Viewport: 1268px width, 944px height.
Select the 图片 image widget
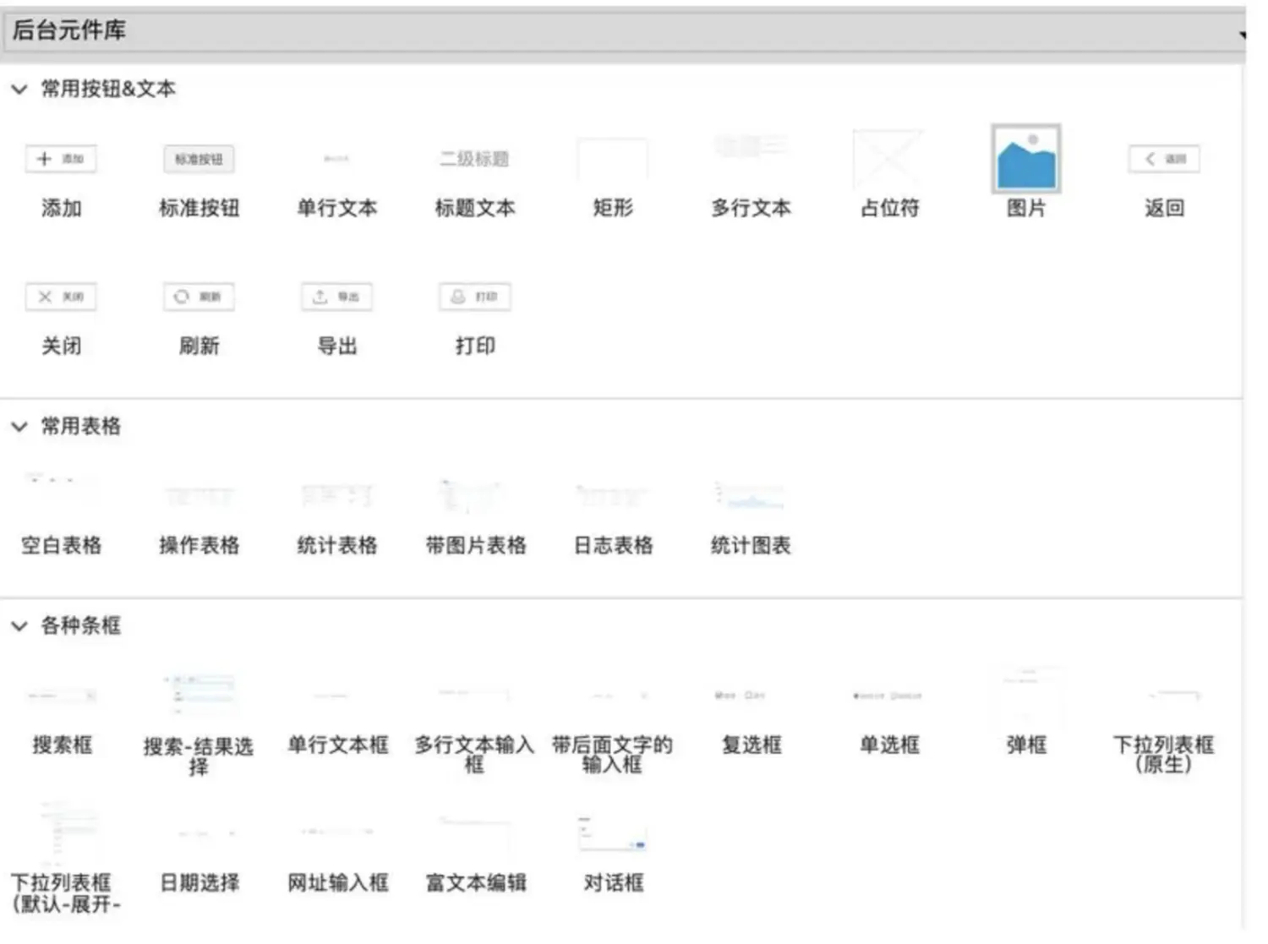[x=1025, y=160]
